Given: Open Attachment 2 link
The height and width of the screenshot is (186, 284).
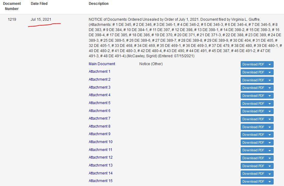Looking at the screenshot, I should click(x=99, y=79).
